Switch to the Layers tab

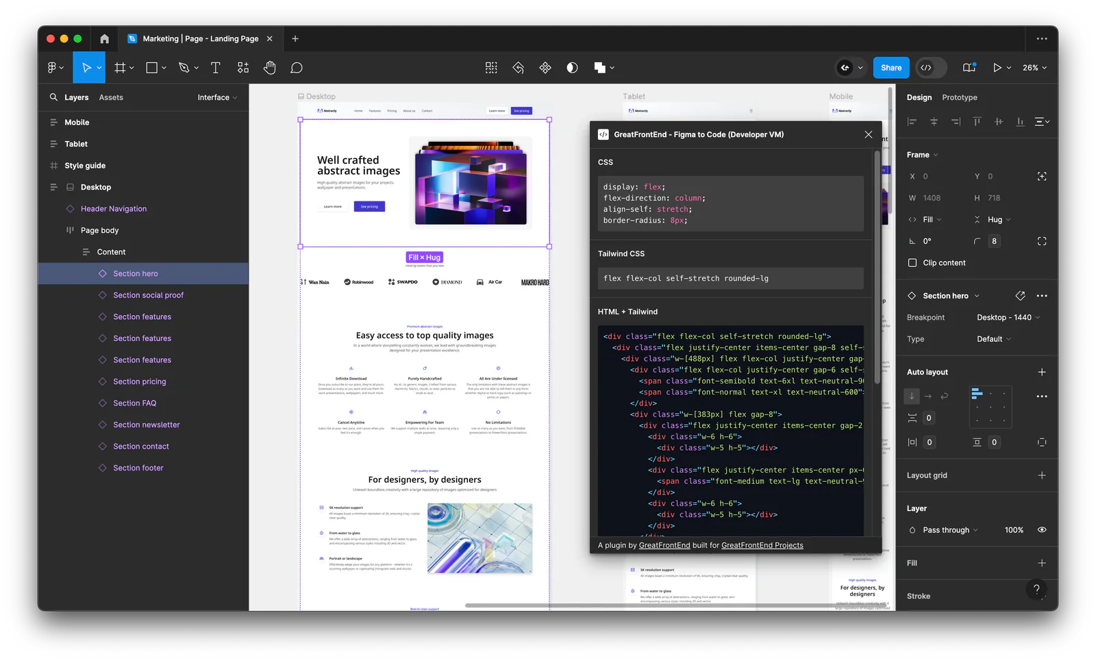(76, 97)
